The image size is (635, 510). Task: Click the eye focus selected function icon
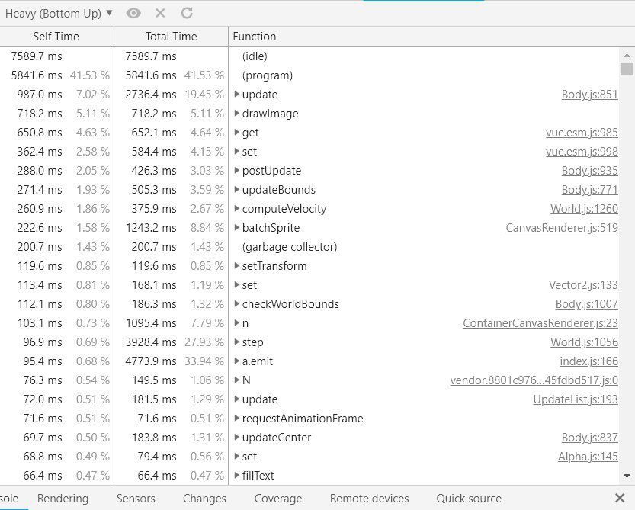pos(133,13)
